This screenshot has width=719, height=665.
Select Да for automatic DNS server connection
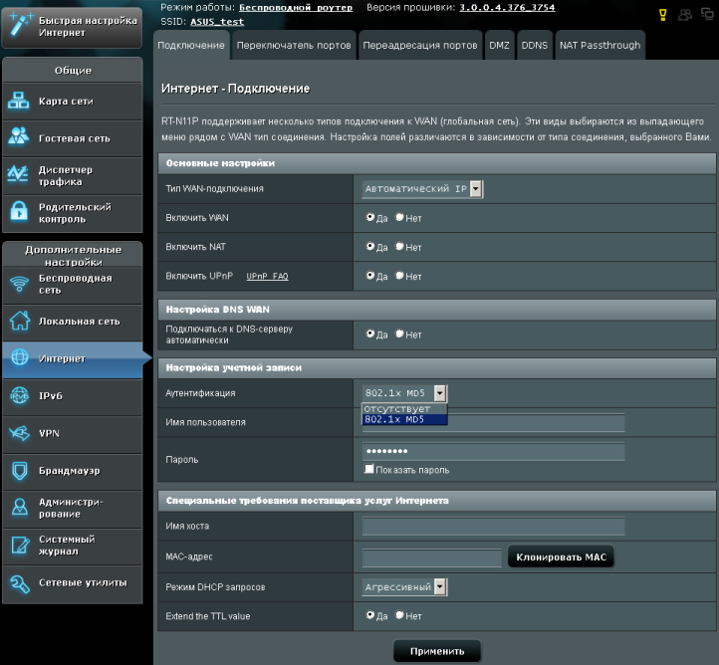[370, 333]
